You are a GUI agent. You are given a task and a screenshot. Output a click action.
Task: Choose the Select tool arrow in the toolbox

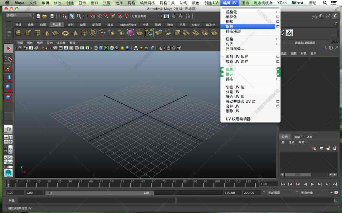8,48
